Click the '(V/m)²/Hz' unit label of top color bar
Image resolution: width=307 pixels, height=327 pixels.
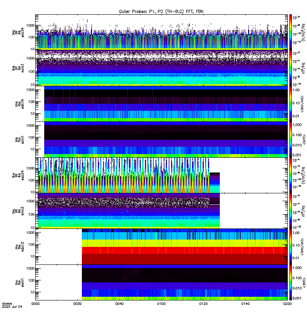(304, 32)
